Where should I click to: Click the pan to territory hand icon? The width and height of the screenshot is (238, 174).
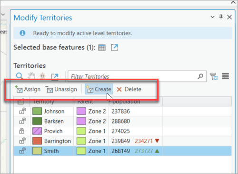pyautogui.click(x=31, y=76)
